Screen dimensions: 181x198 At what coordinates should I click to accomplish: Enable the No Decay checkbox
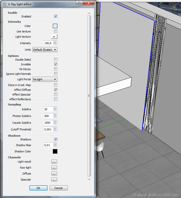[56, 69]
